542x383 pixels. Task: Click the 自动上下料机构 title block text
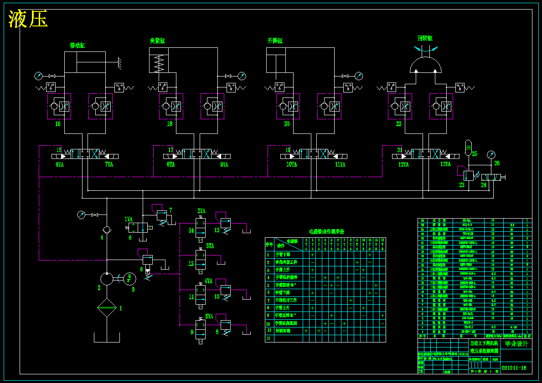[484, 343]
